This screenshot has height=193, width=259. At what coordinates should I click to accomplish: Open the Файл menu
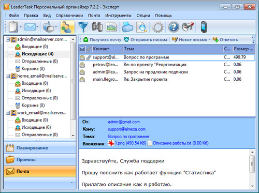14,16
